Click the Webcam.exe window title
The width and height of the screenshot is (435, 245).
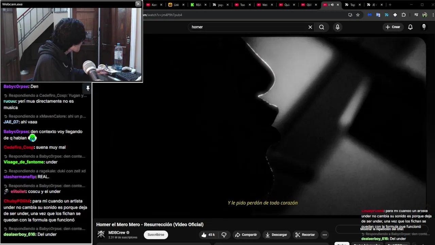(x=12, y=4)
